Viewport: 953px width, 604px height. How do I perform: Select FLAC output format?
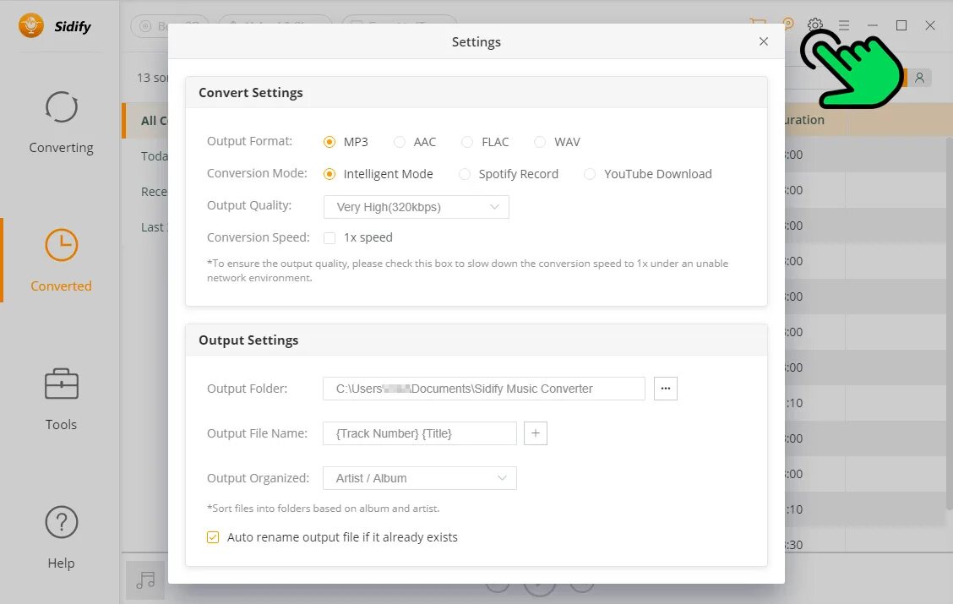click(467, 142)
